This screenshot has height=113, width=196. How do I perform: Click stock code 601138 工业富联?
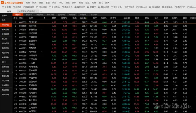[23, 104]
